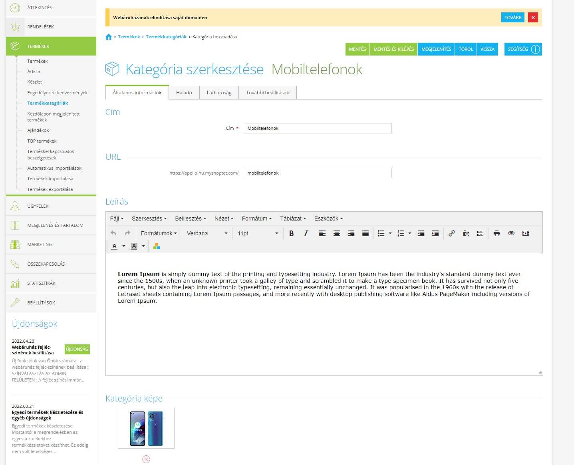
Task: Open the text color picker arrow
Action: click(124, 246)
